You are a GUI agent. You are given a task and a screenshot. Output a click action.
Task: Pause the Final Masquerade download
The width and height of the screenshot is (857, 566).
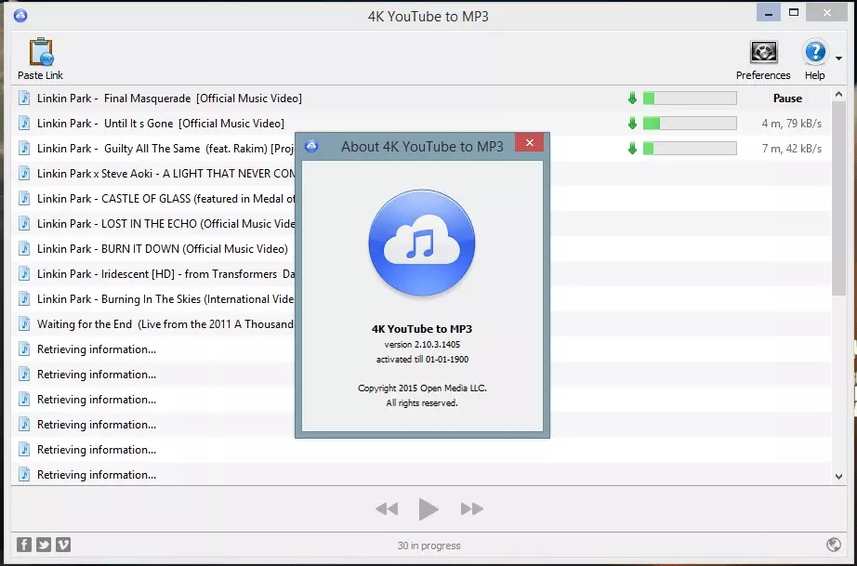coord(787,99)
